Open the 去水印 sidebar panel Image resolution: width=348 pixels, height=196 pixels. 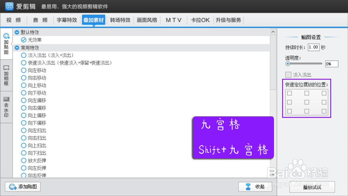click(6, 107)
